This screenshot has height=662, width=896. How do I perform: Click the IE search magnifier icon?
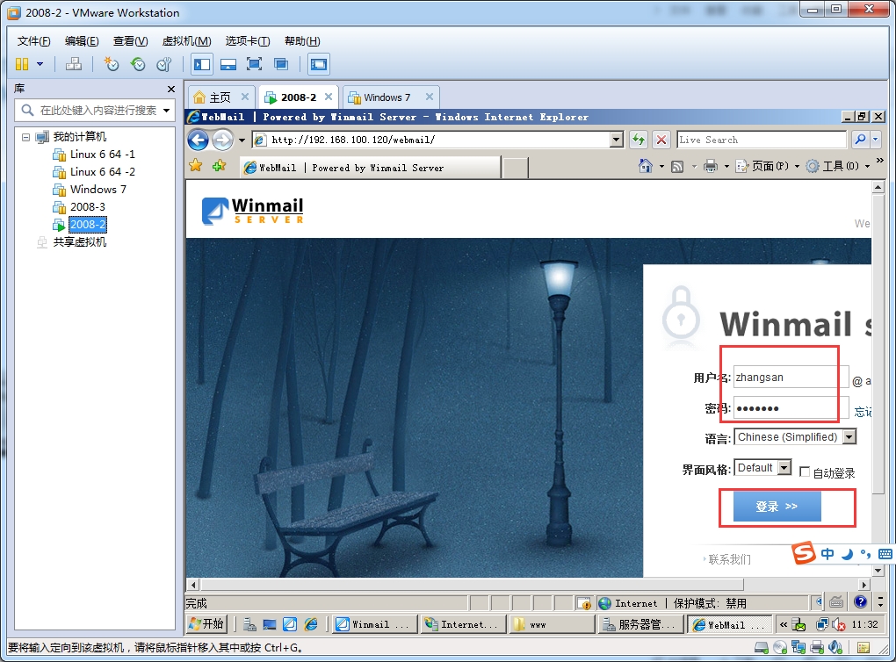(860, 140)
